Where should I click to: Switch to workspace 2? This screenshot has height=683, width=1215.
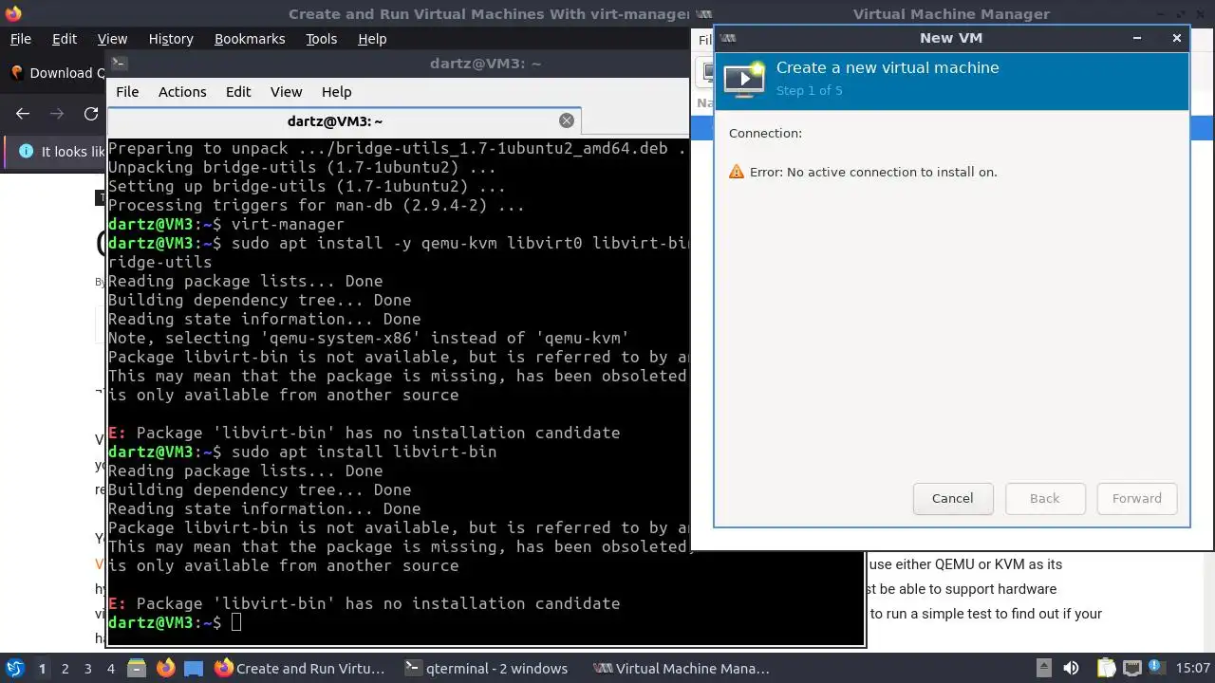pos(65,669)
